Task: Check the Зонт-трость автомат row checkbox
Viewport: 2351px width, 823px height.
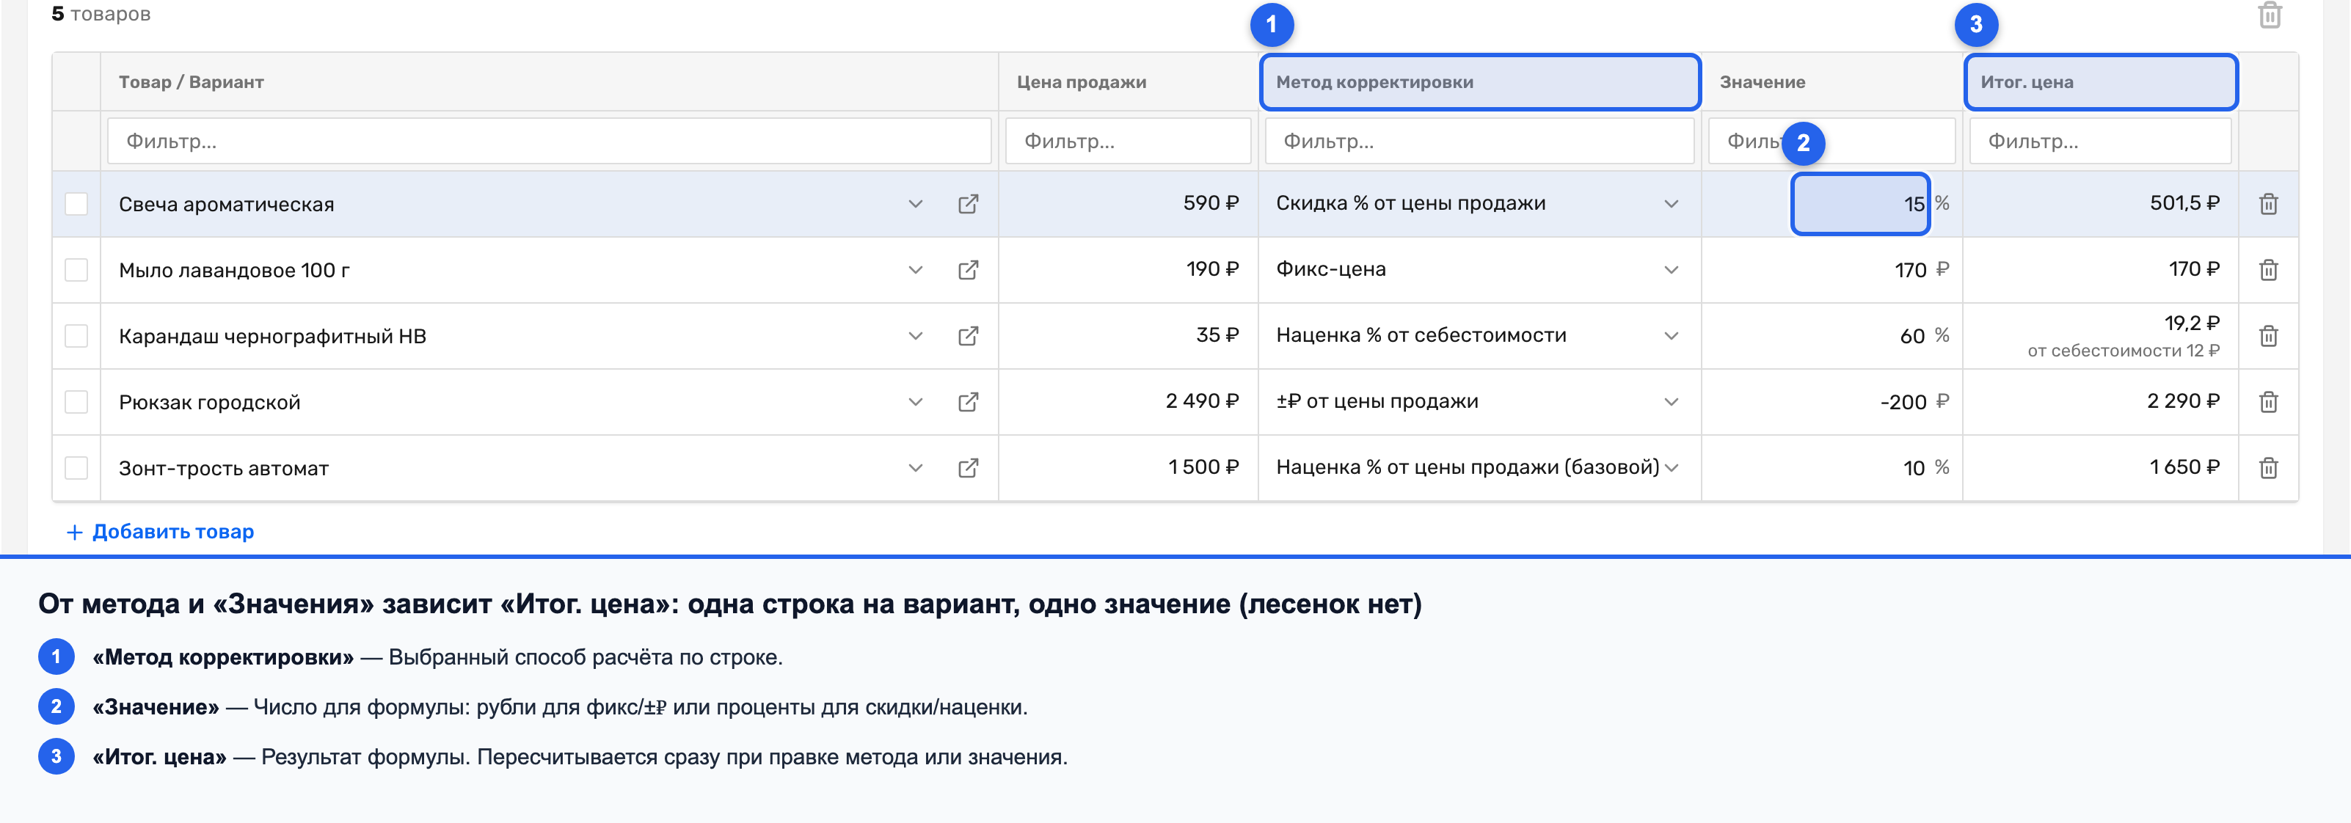Action: coord(76,468)
